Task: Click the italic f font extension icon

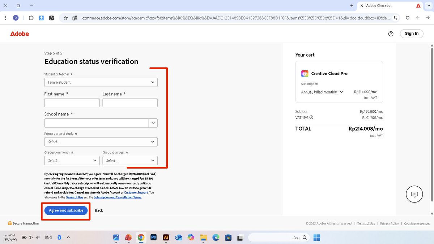Action: [52, 18]
